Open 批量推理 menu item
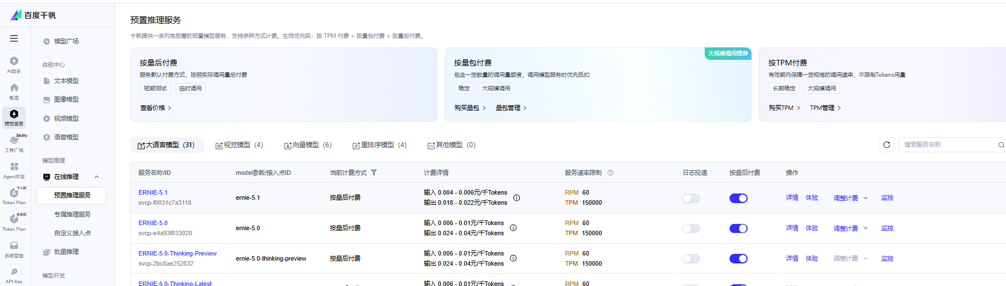 coord(61,252)
